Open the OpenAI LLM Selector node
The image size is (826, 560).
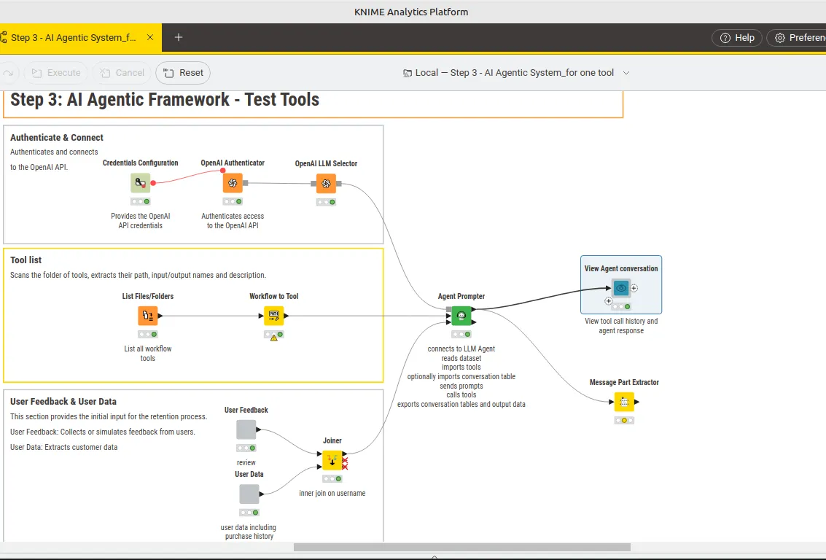325,183
